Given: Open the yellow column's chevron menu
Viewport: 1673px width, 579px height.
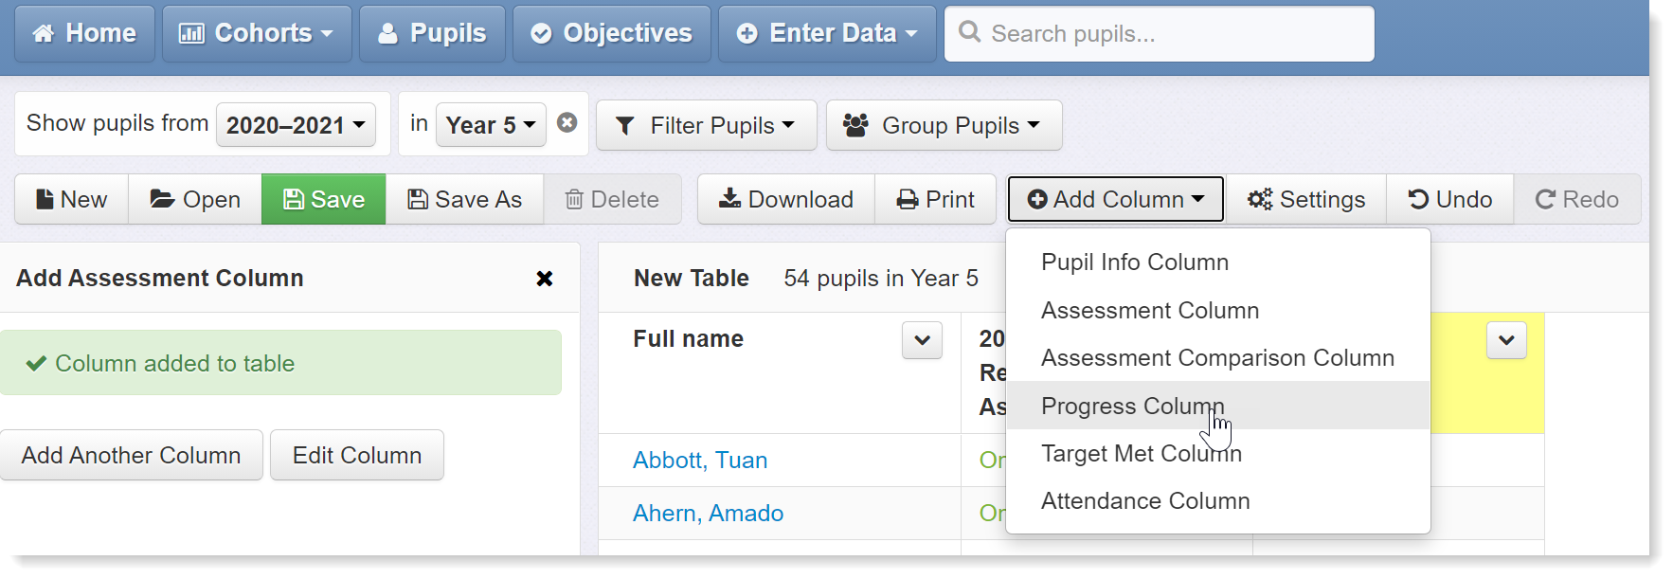Looking at the screenshot, I should pos(1506,340).
